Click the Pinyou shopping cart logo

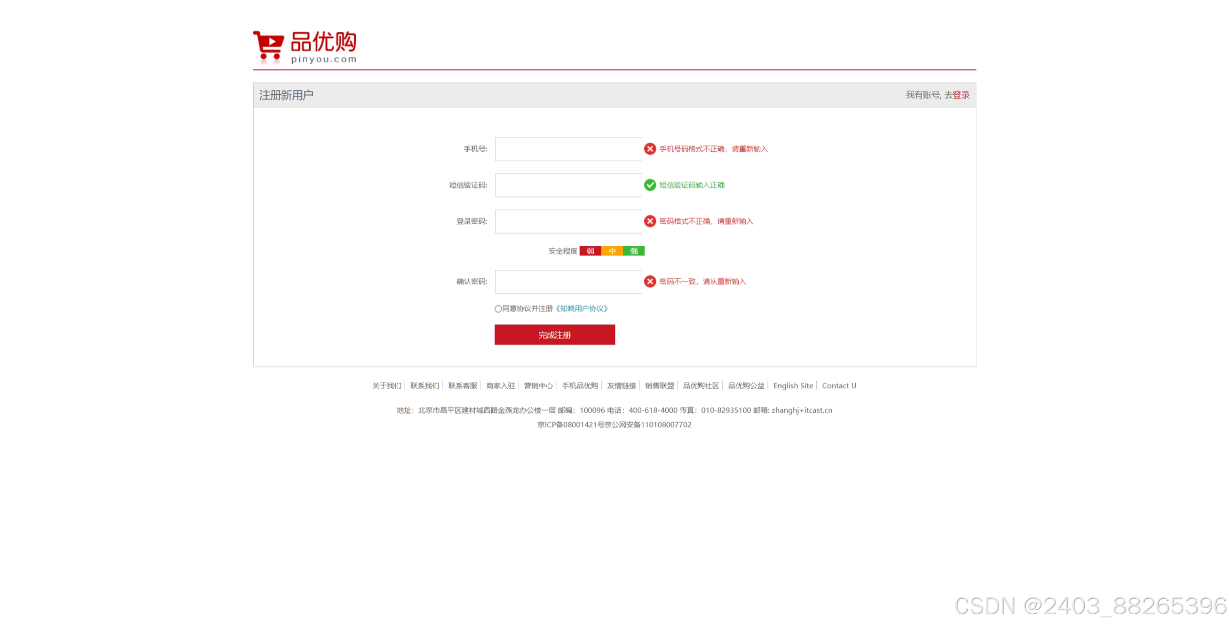click(x=304, y=47)
